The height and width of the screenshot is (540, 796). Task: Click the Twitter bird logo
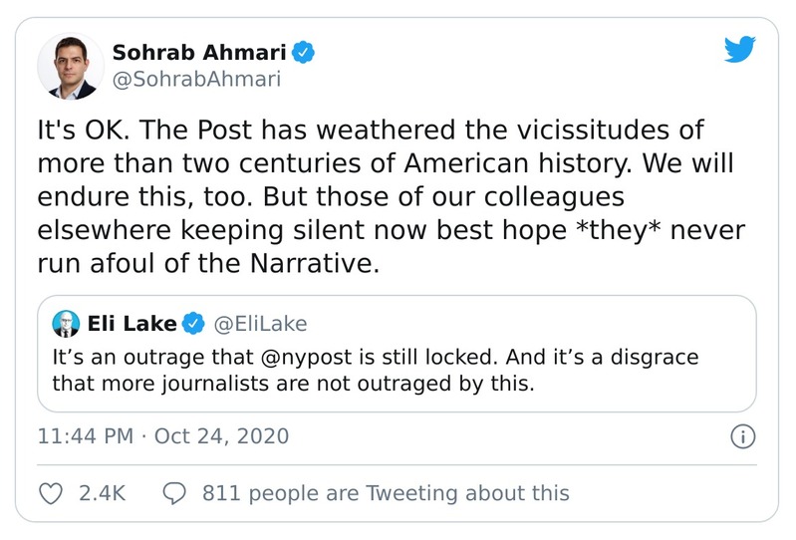click(x=740, y=50)
